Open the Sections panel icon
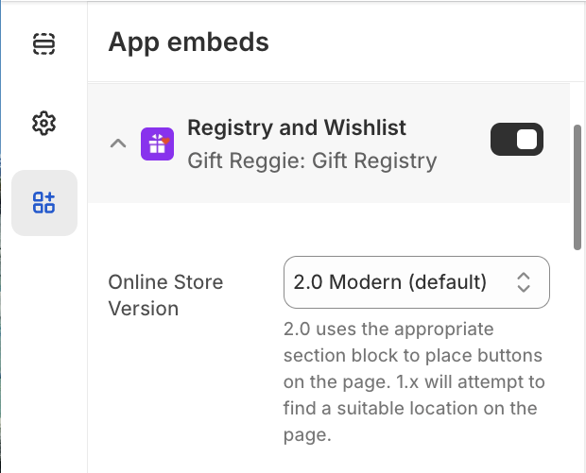Screen dimensions: 586x473 (x=43, y=43)
